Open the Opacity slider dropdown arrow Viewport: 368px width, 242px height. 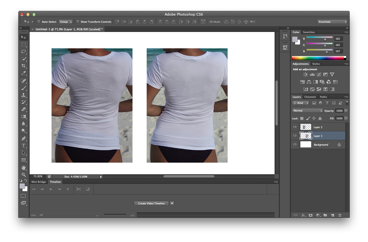pos(346,111)
